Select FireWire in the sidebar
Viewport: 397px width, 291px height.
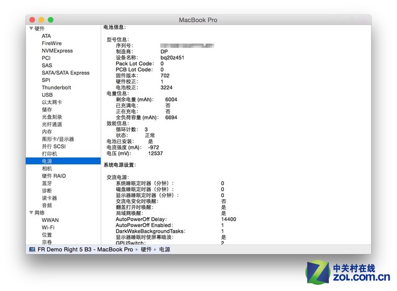51,43
